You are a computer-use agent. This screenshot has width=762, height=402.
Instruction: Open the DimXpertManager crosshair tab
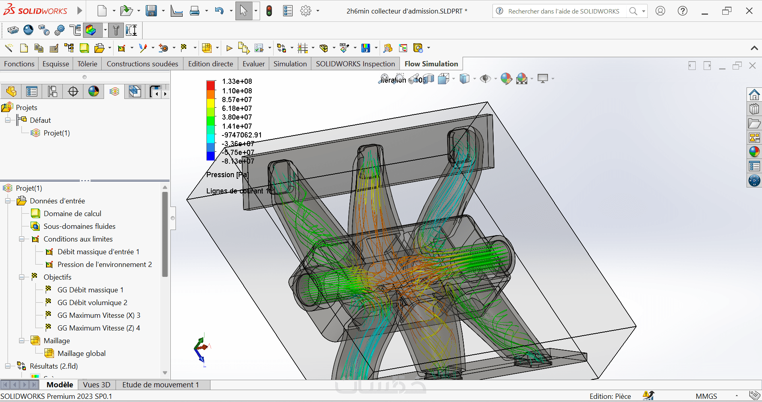click(73, 91)
